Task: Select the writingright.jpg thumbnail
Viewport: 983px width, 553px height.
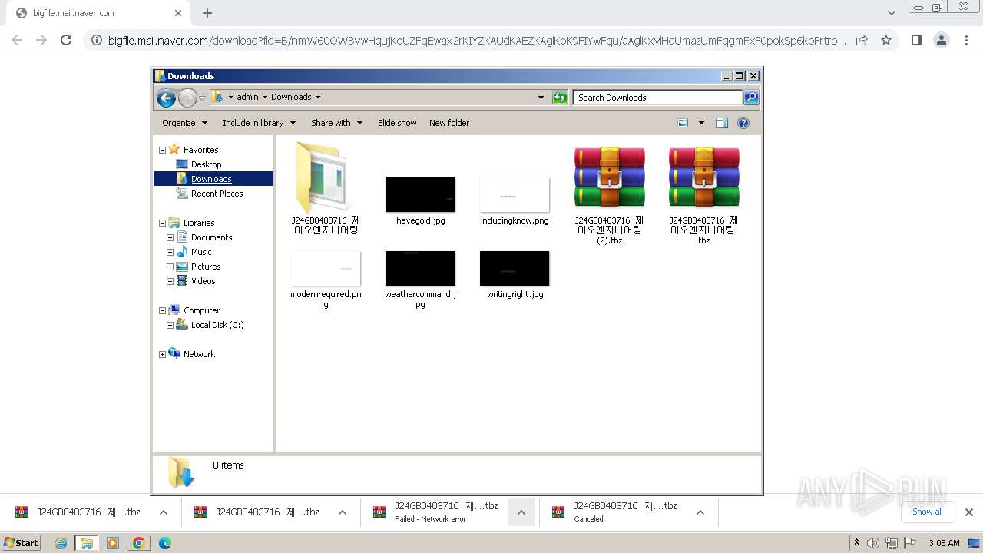Action: (515, 268)
